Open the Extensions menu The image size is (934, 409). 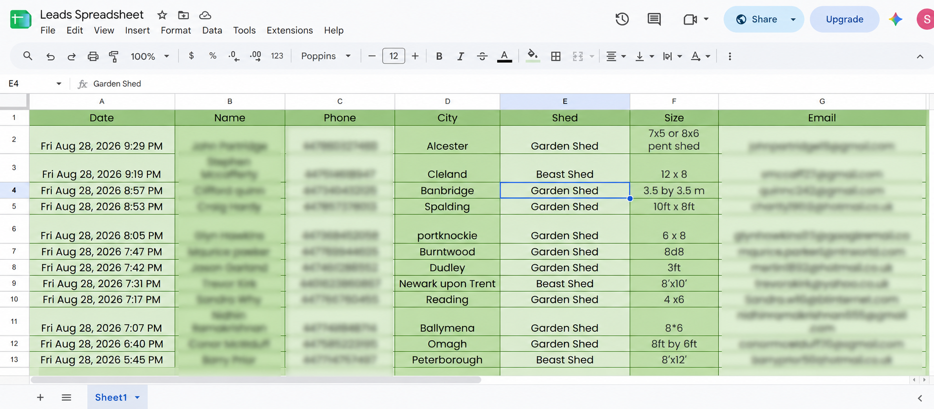[x=289, y=30]
